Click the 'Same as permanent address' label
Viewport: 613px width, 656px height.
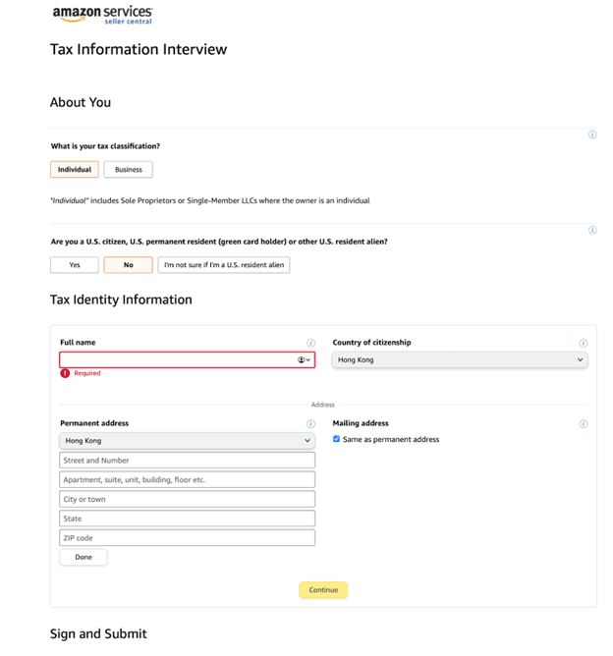pos(391,439)
